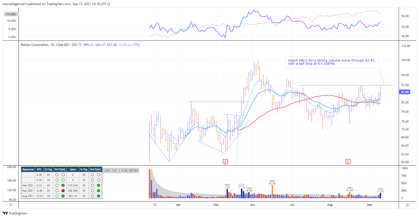Viewport: 419px width, 218px height.
Task: Select the Reported column header
Action: (x=28, y=169)
